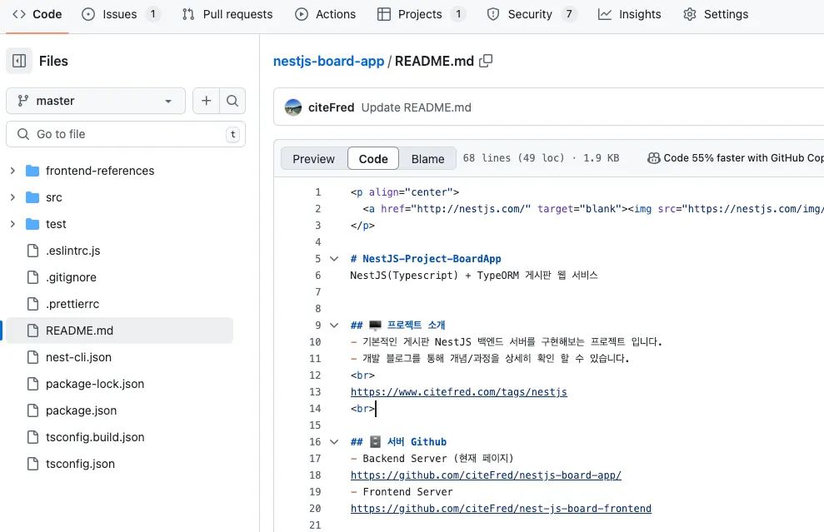Screen dimensions: 824x532
Task: Open the Issues repository tab
Action: click(x=120, y=14)
